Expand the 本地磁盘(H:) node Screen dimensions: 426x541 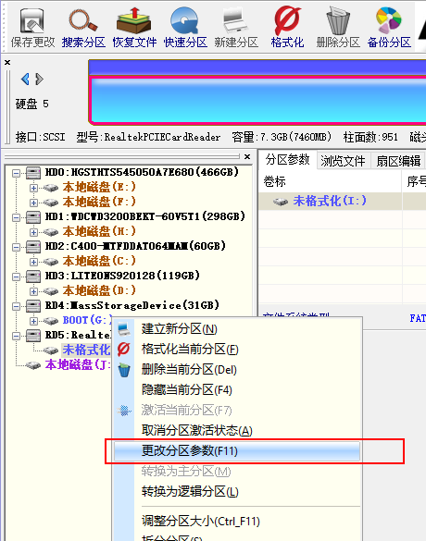click(33, 232)
